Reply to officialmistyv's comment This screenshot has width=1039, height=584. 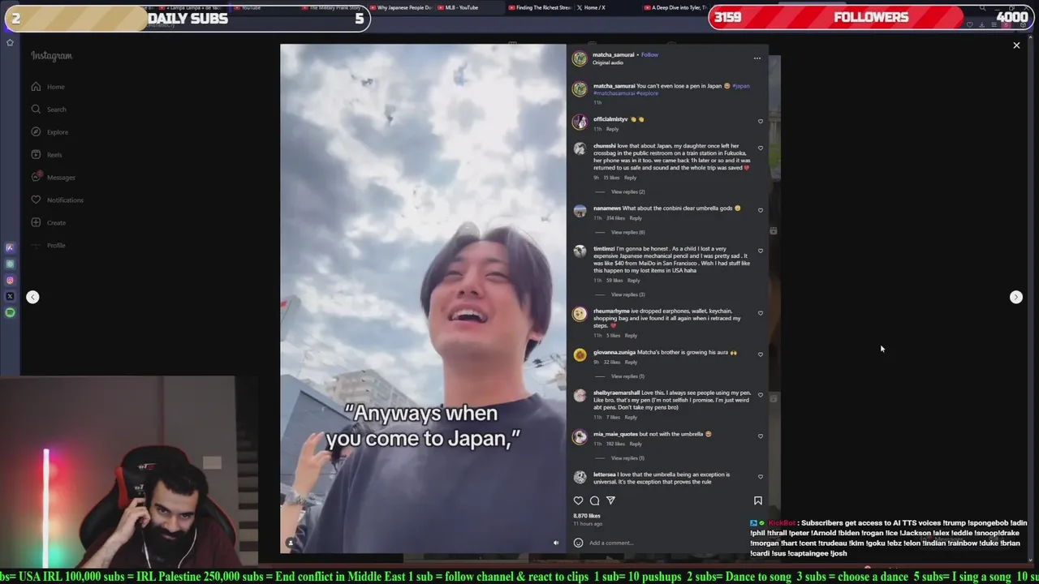613,129
